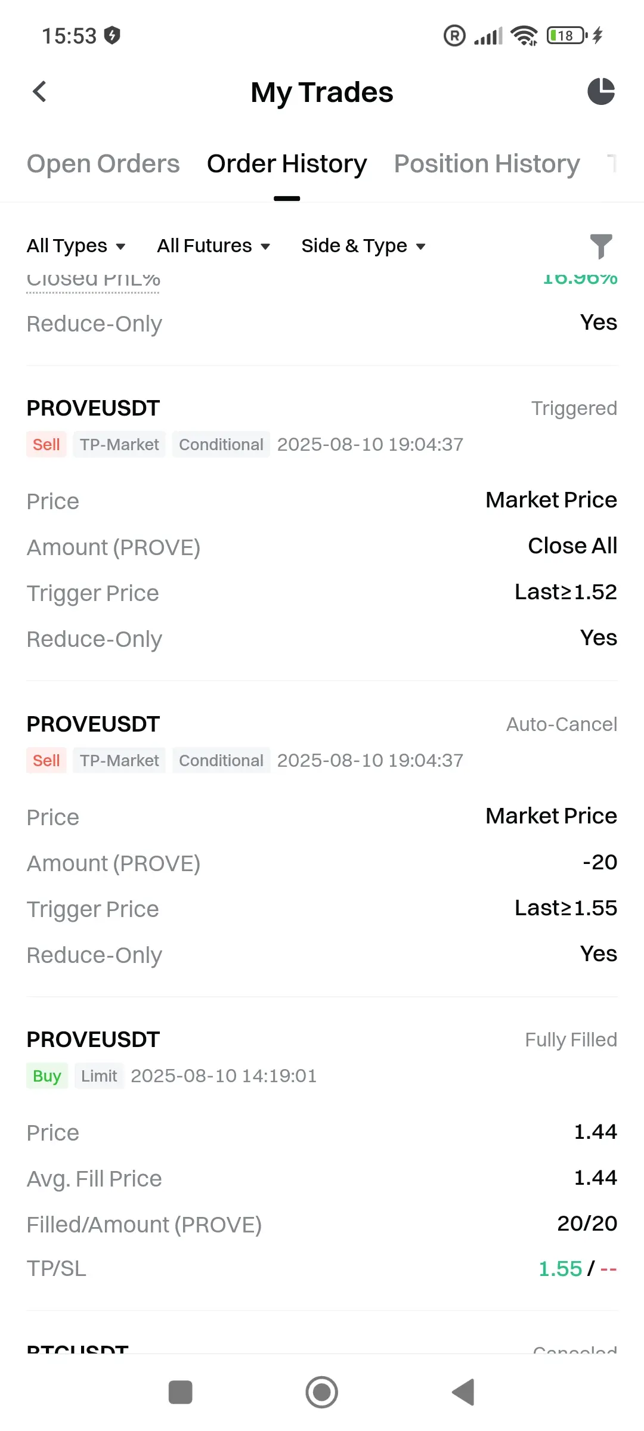Switch to the Position History tab

click(x=487, y=164)
